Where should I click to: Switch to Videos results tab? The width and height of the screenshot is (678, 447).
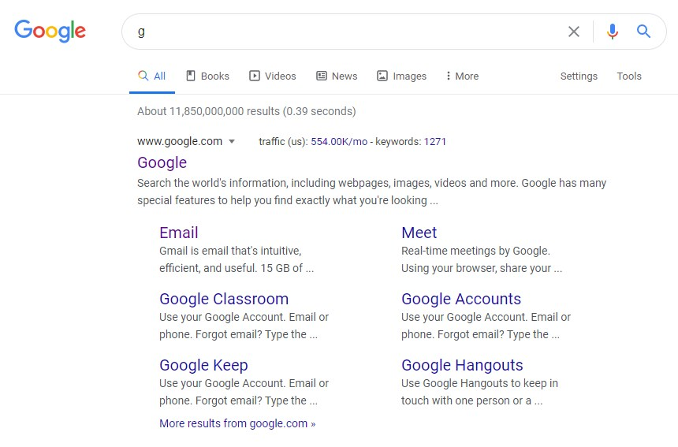[273, 76]
